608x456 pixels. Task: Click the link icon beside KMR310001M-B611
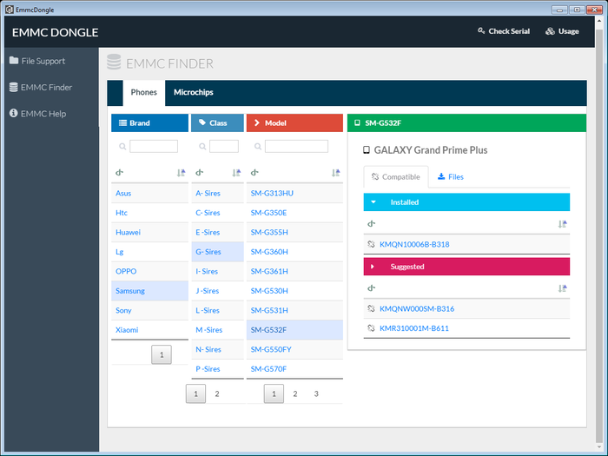click(372, 328)
